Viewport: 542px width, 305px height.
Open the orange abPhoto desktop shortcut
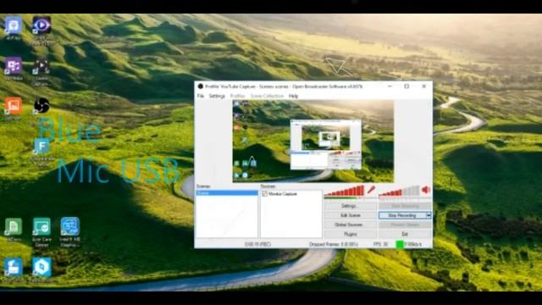[14, 106]
